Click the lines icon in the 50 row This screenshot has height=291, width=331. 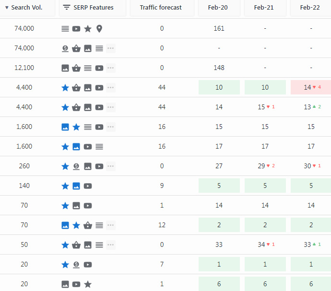(99, 245)
